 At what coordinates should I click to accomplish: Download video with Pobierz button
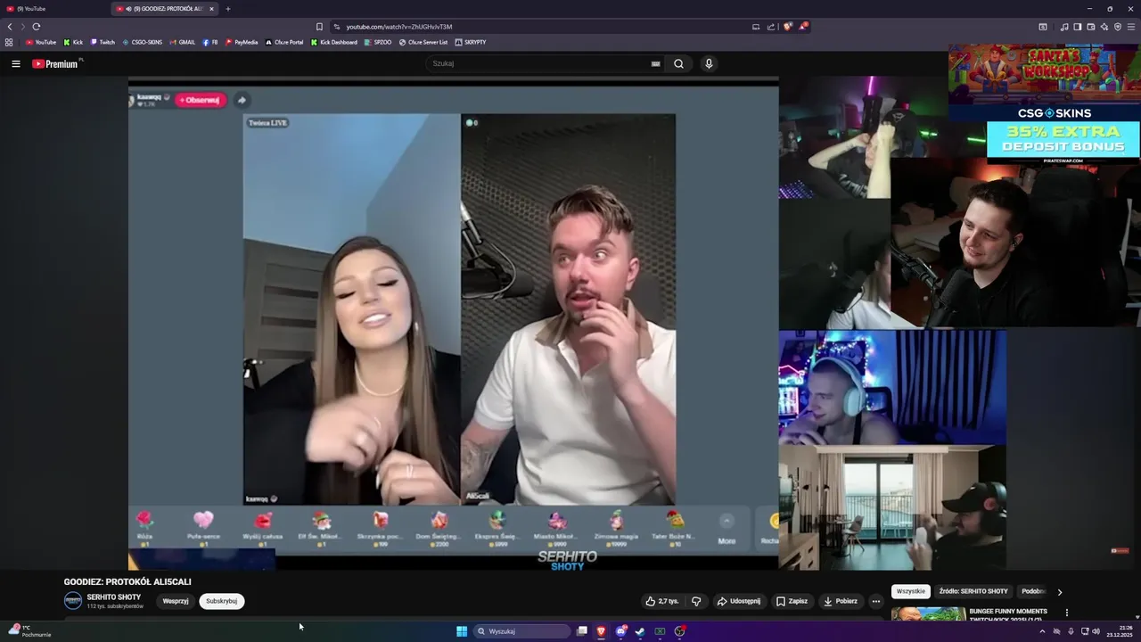coord(841,601)
